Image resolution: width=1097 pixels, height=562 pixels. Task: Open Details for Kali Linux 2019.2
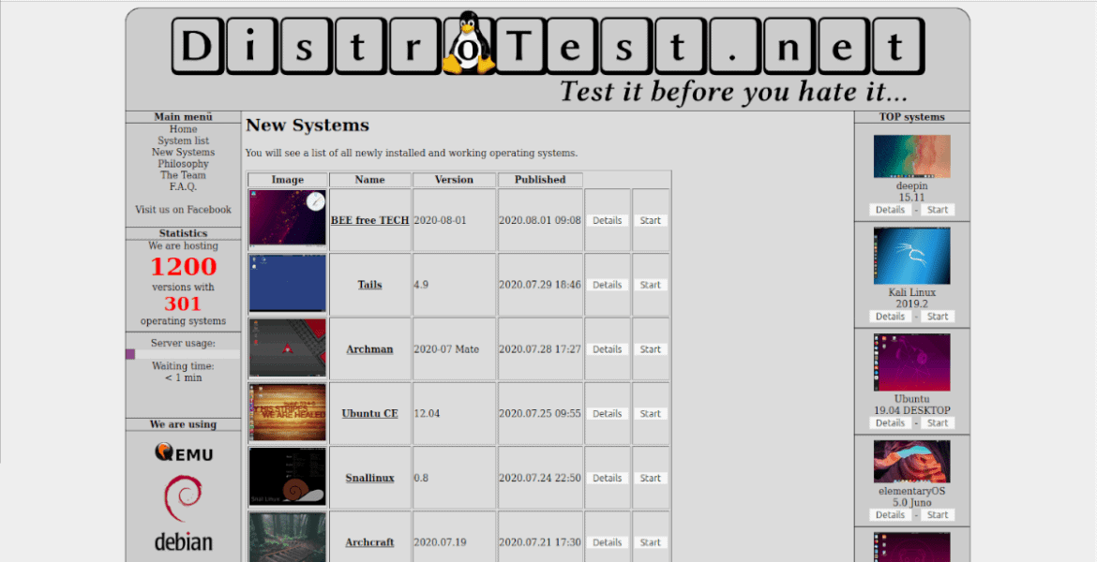[890, 316]
